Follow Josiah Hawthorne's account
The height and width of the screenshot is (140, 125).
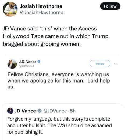pyautogui.click(x=110, y=6)
